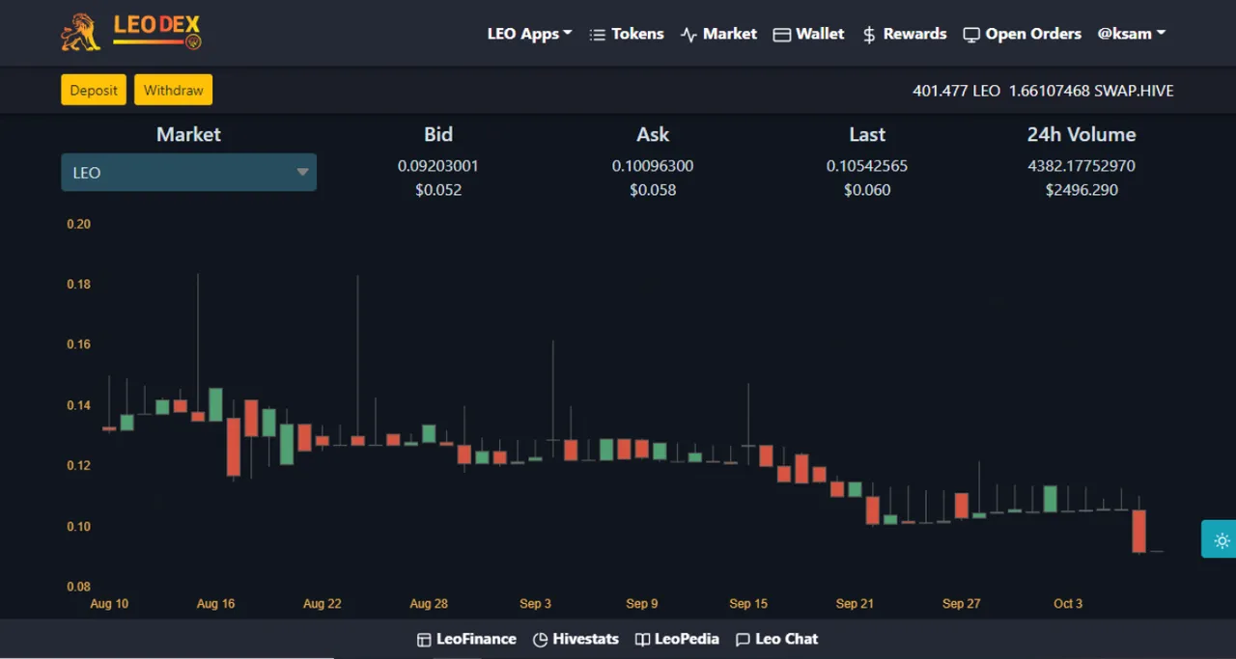The width and height of the screenshot is (1236, 659).
Task: Click the list icon beside Tokens
Action: point(598,35)
